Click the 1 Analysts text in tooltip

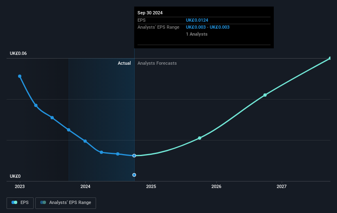pos(197,34)
